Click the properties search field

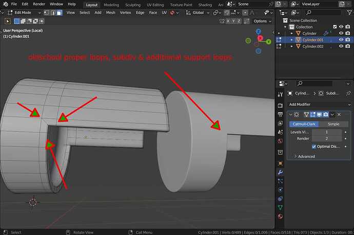pos(314,83)
